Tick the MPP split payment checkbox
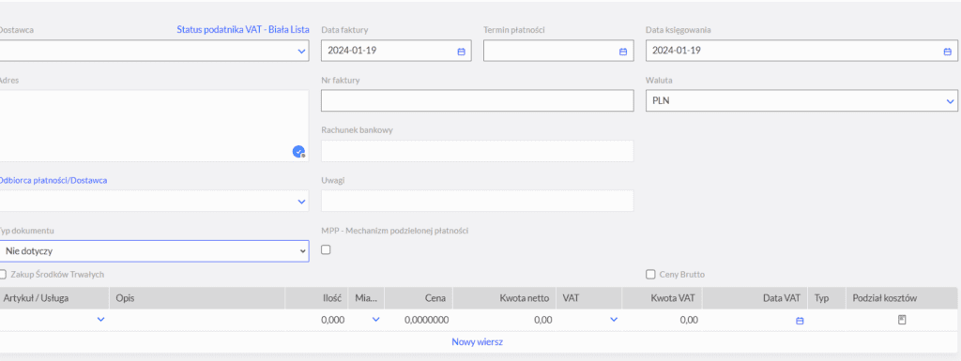Viewport: 961px width, 361px height. (326, 249)
